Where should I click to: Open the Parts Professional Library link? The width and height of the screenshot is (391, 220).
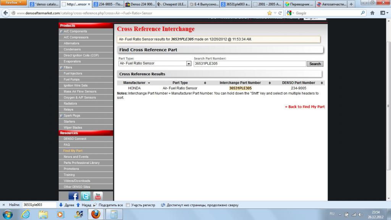click(x=82, y=163)
